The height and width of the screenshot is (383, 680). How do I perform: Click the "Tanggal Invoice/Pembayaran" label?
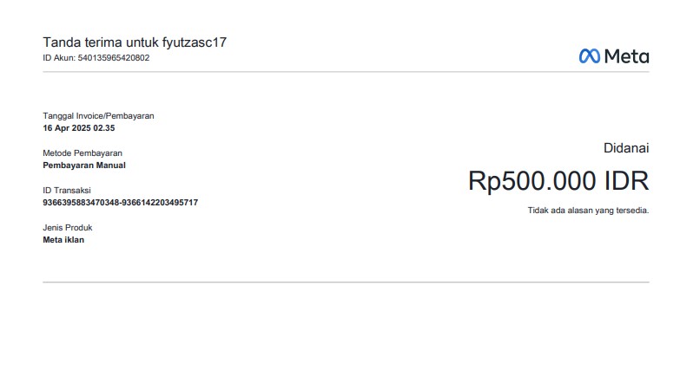98,115
